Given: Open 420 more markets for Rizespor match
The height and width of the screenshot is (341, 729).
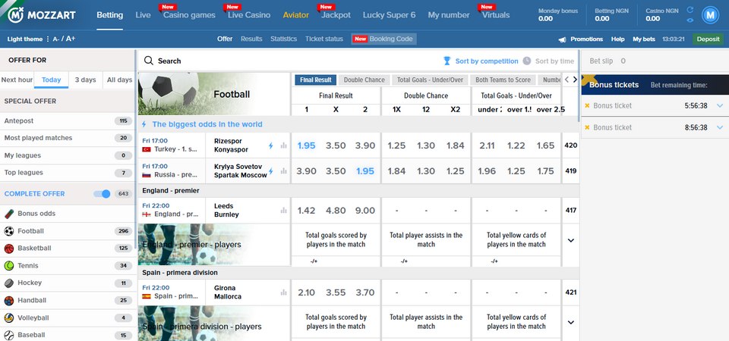Looking at the screenshot, I should pyautogui.click(x=571, y=145).
